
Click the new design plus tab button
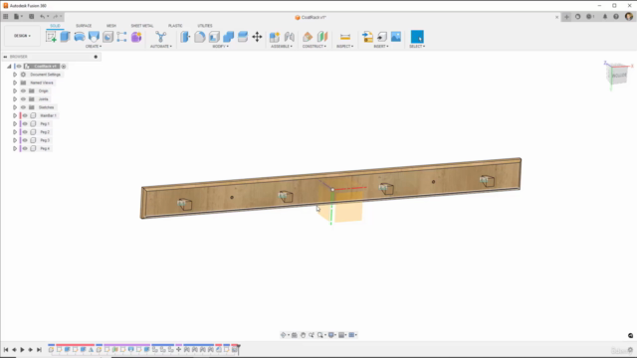[566, 17]
